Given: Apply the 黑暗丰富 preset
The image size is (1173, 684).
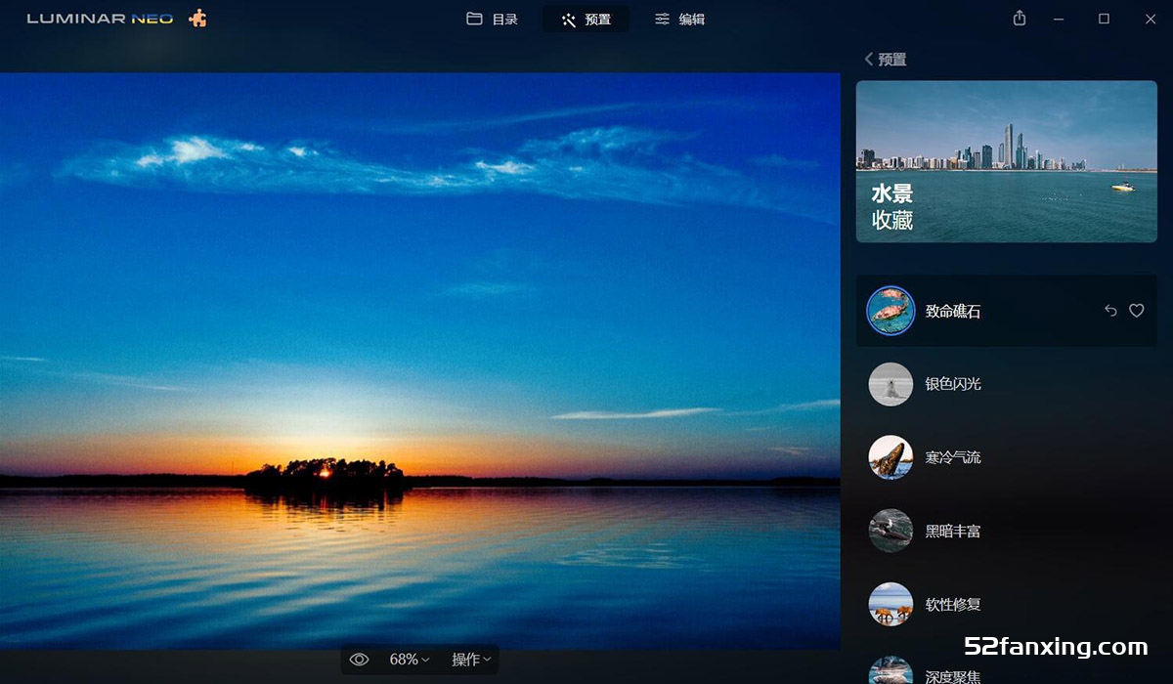Looking at the screenshot, I should (1007, 531).
